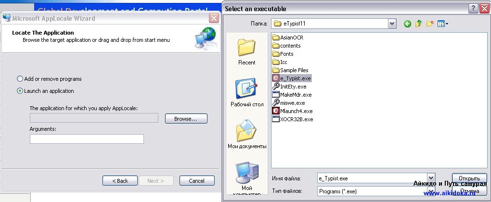Select Add or remove programs option
The height and width of the screenshot is (202, 491).
tap(49, 79)
